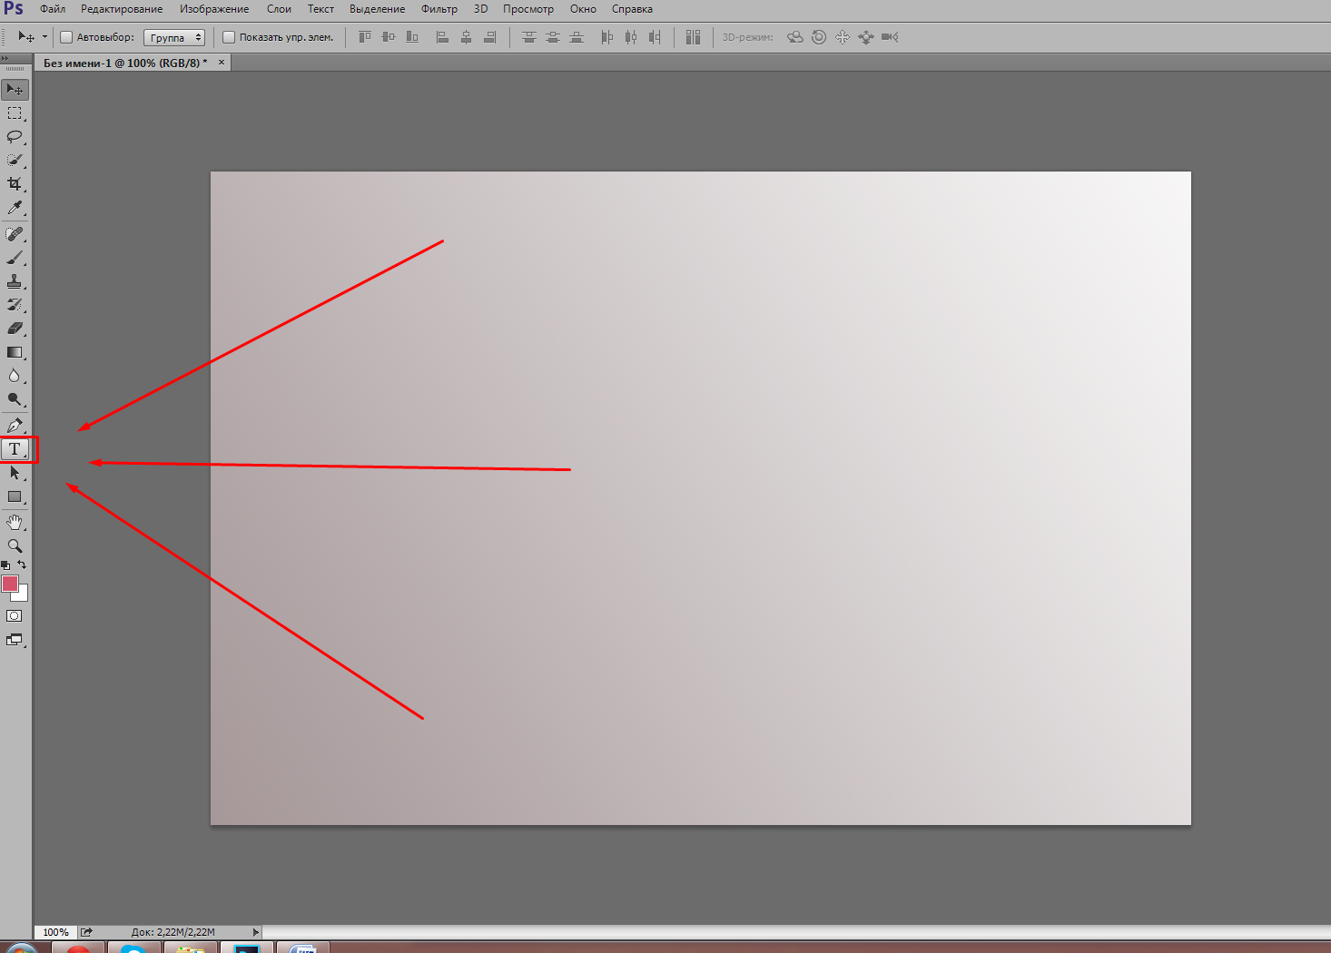Select the History Brush tool

tap(15, 305)
